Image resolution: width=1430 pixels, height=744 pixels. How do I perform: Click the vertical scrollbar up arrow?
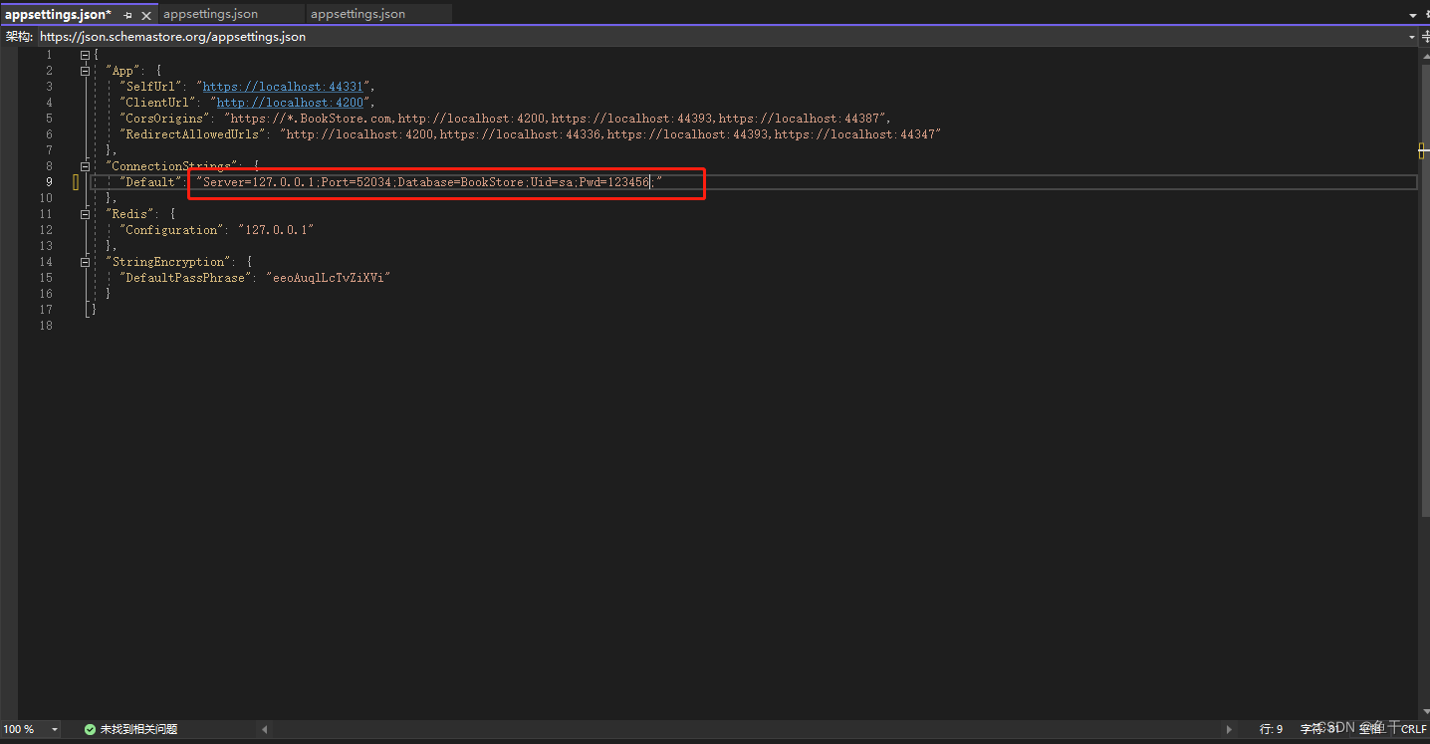1424,55
